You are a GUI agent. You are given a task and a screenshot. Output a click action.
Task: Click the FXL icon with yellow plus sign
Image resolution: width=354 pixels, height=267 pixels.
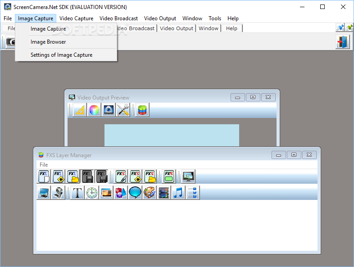tap(58, 176)
